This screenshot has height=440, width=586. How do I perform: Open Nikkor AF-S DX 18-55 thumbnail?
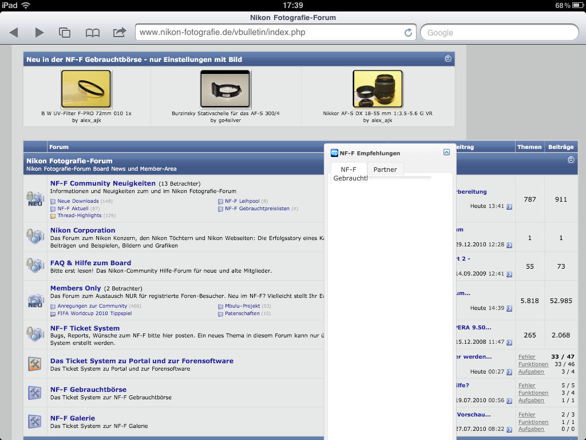pos(378,89)
